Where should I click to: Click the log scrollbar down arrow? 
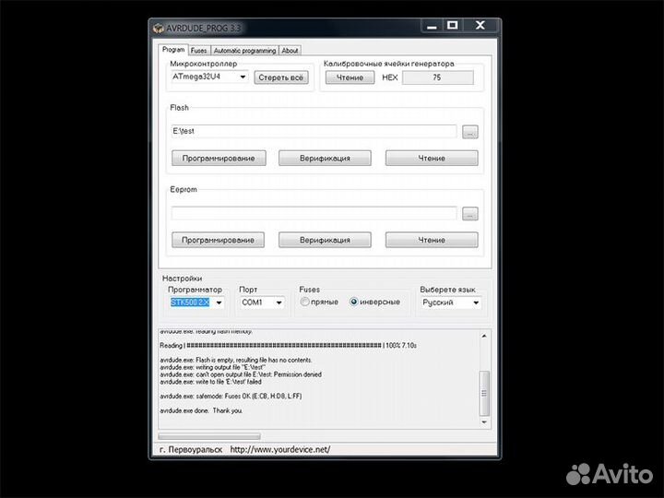pyautogui.click(x=484, y=422)
